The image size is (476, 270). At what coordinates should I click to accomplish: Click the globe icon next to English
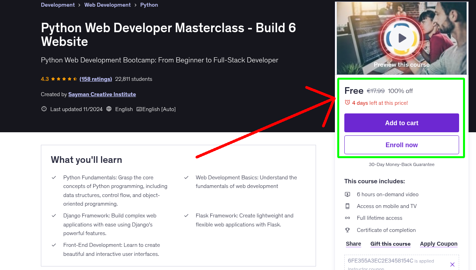pyautogui.click(x=109, y=109)
